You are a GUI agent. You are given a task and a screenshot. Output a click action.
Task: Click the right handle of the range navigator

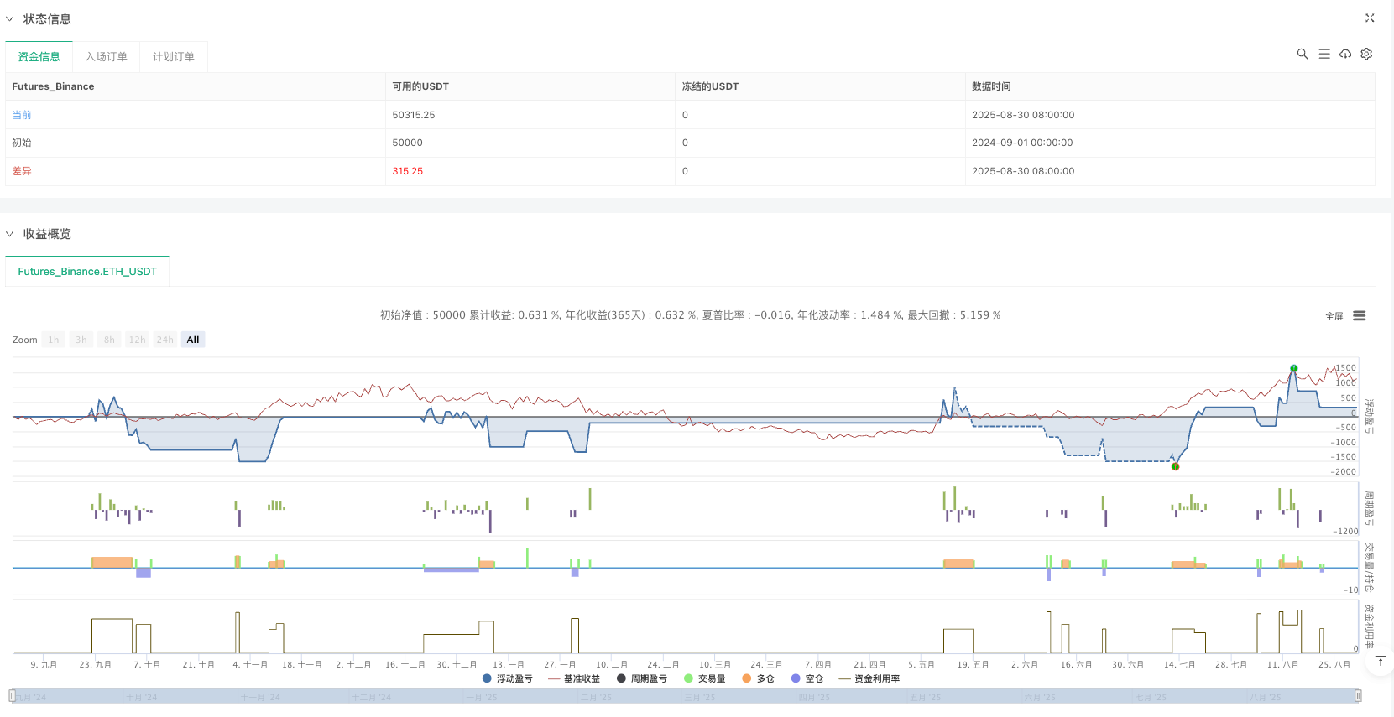[1357, 696]
